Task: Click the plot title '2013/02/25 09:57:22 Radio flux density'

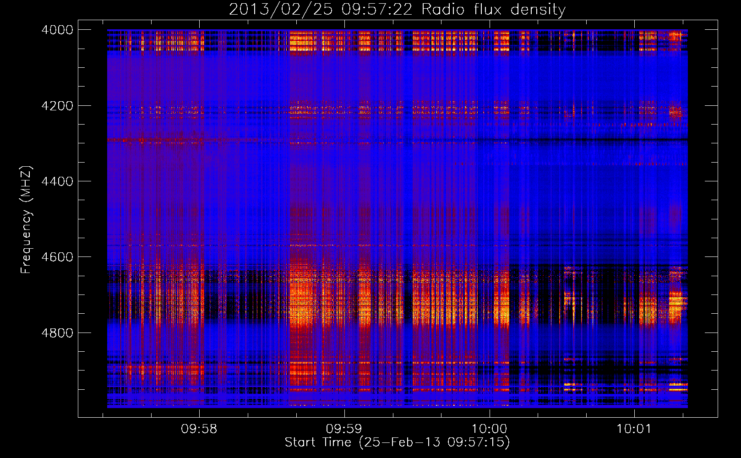Action: [x=398, y=9]
